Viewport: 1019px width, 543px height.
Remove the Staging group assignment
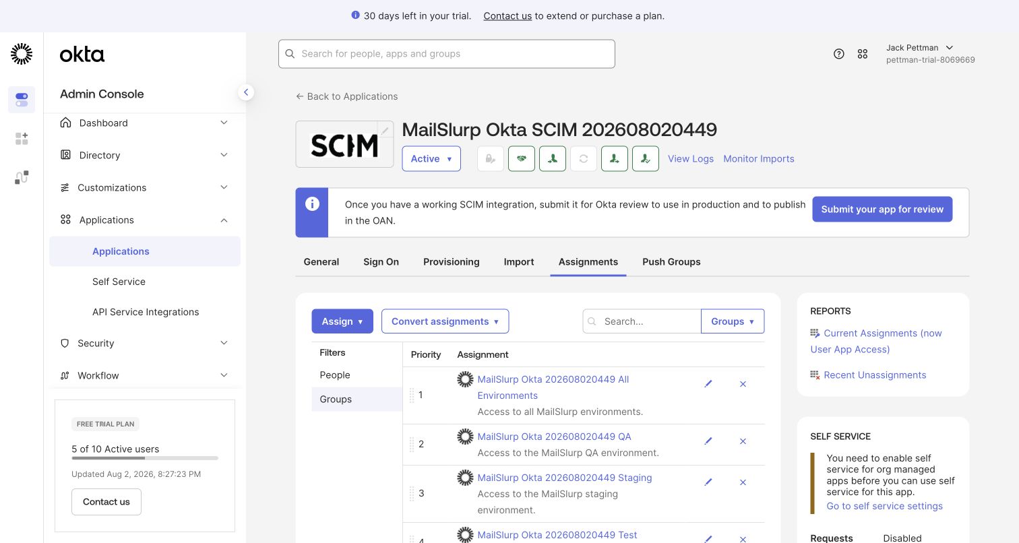[743, 482]
